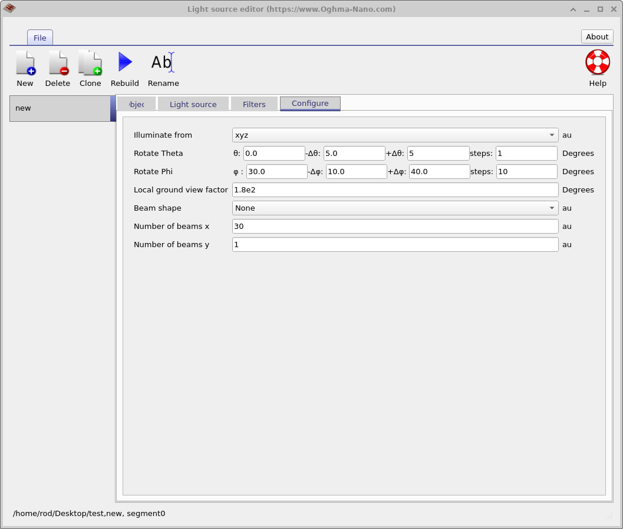
Task: Rename the light source using Rename icon
Action: click(x=163, y=66)
